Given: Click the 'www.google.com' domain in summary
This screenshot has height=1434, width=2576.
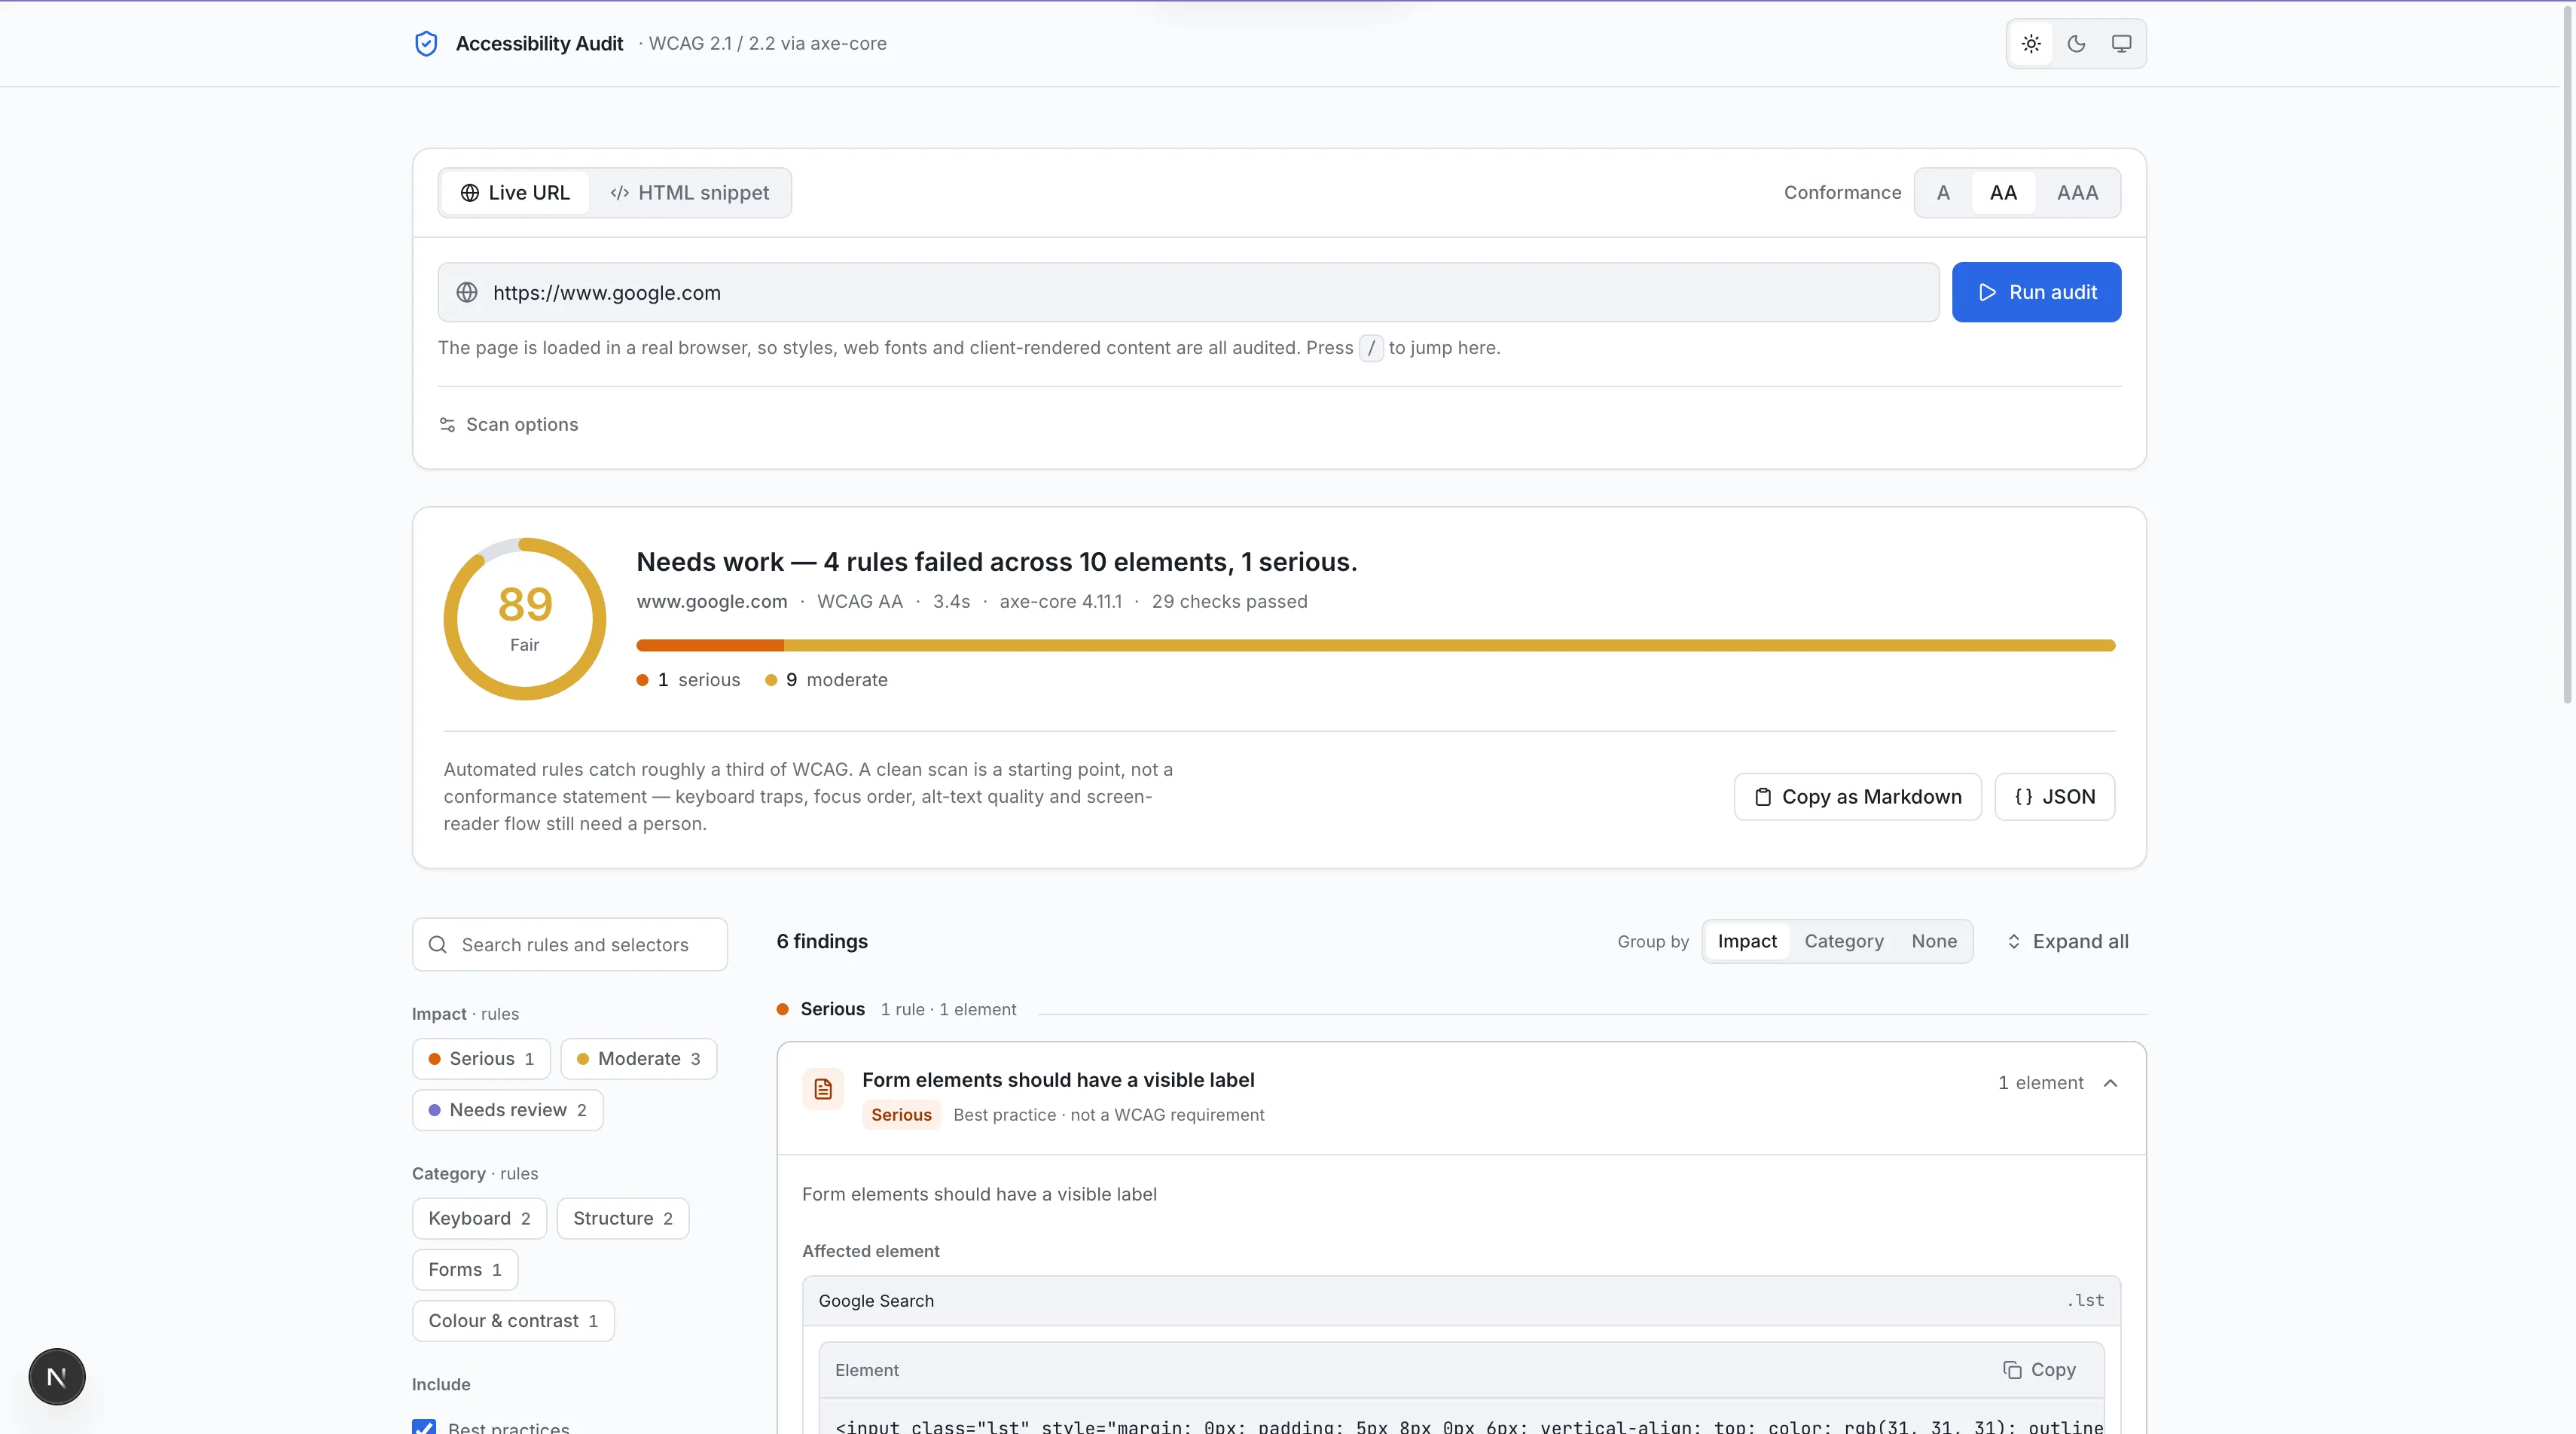Looking at the screenshot, I should 712,602.
